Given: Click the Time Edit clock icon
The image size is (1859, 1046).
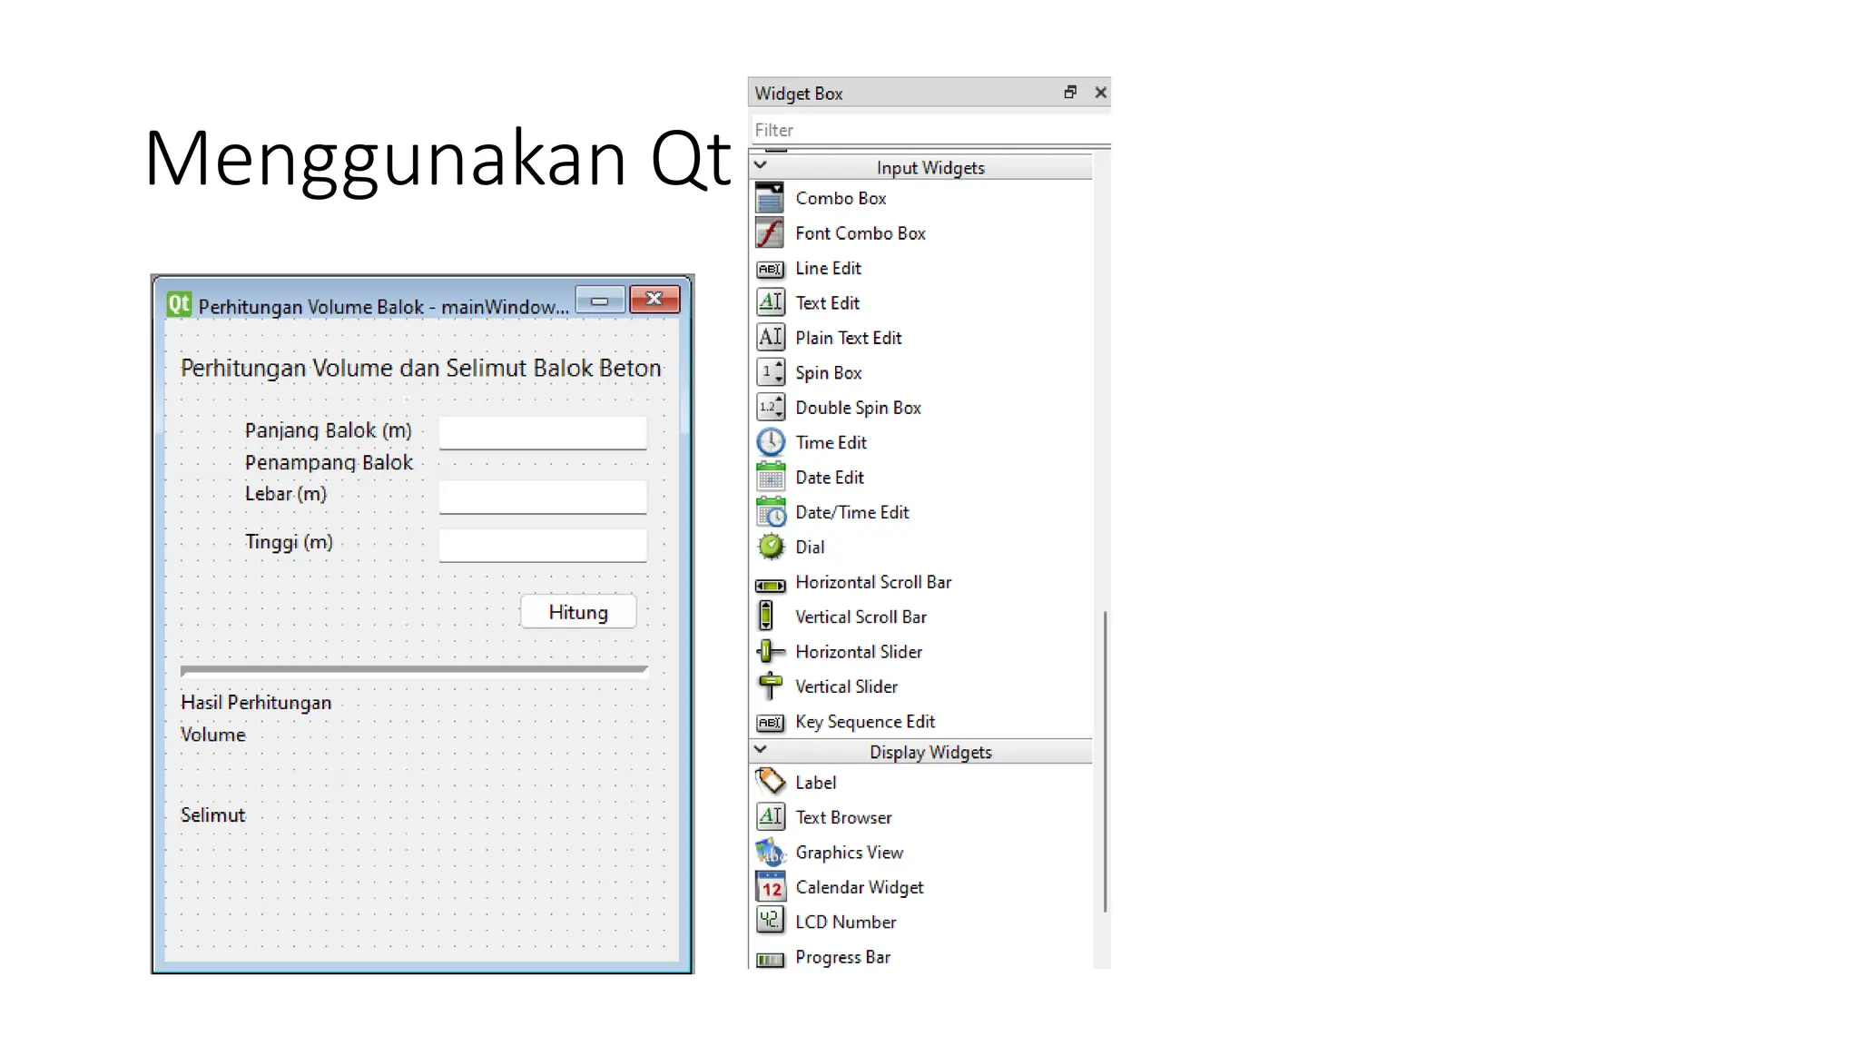Looking at the screenshot, I should coord(770,442).
